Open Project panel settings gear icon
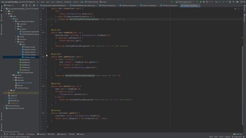The image size is (246, 138). pos(34,5)
